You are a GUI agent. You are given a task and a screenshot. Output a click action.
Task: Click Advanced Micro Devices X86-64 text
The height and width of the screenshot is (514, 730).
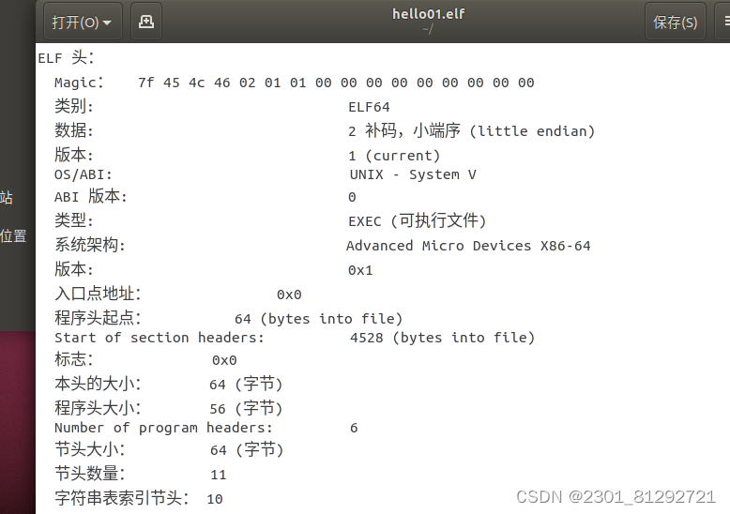[468, 246]
